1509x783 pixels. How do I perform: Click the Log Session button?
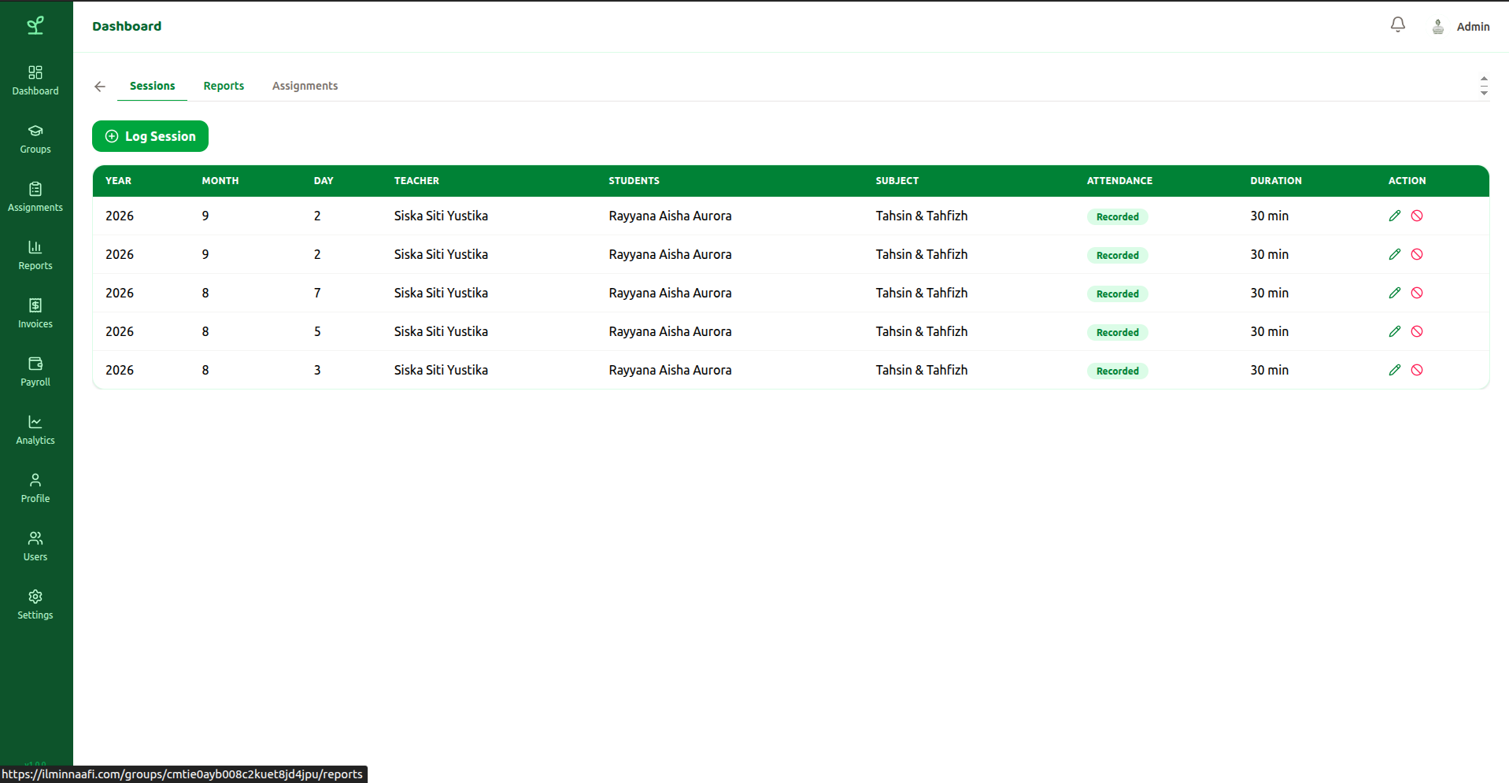coord(150,136)
